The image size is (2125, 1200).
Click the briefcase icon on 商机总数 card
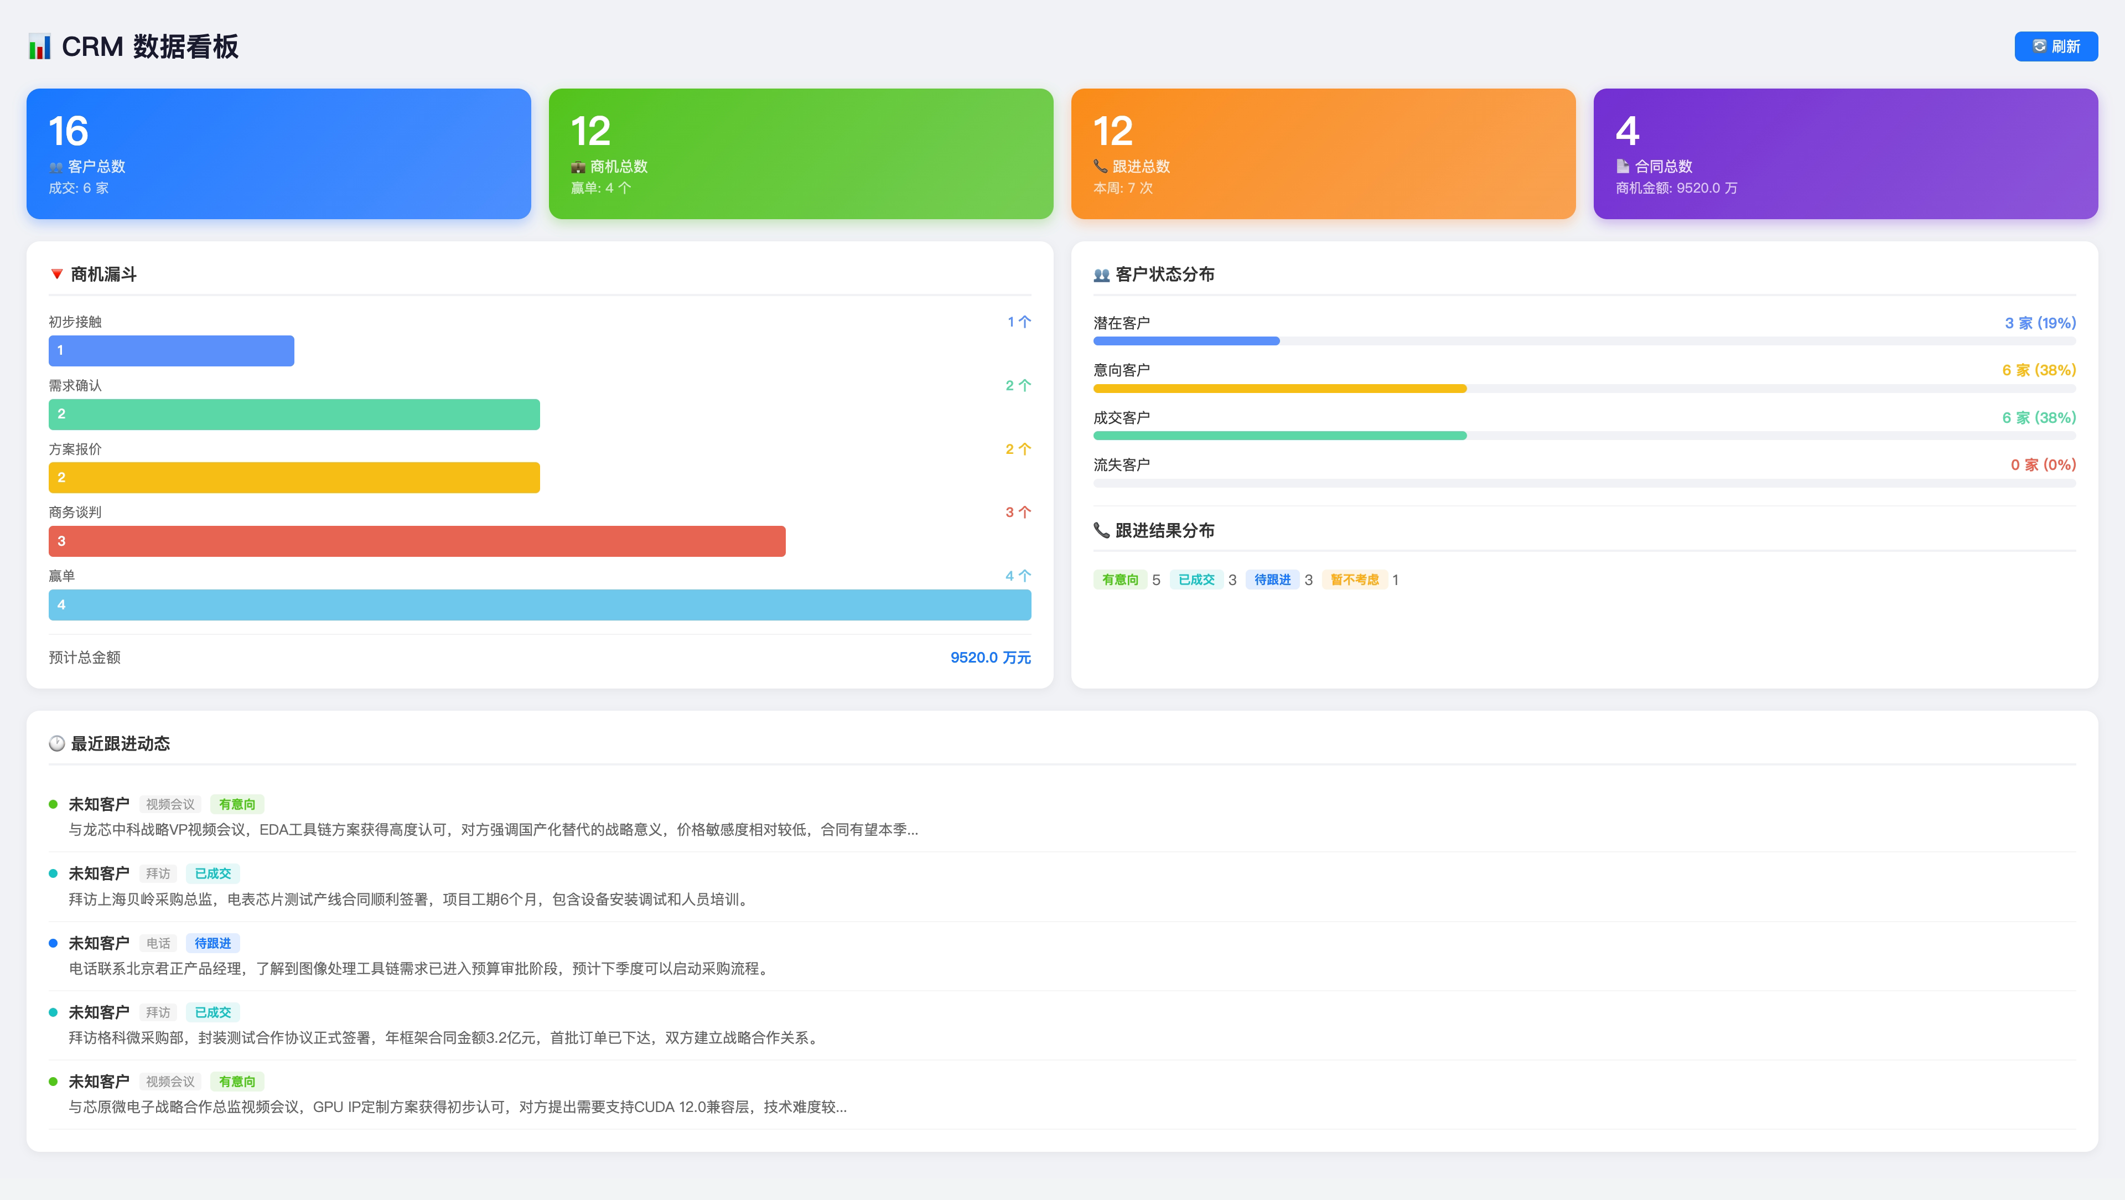pos(578,167)
